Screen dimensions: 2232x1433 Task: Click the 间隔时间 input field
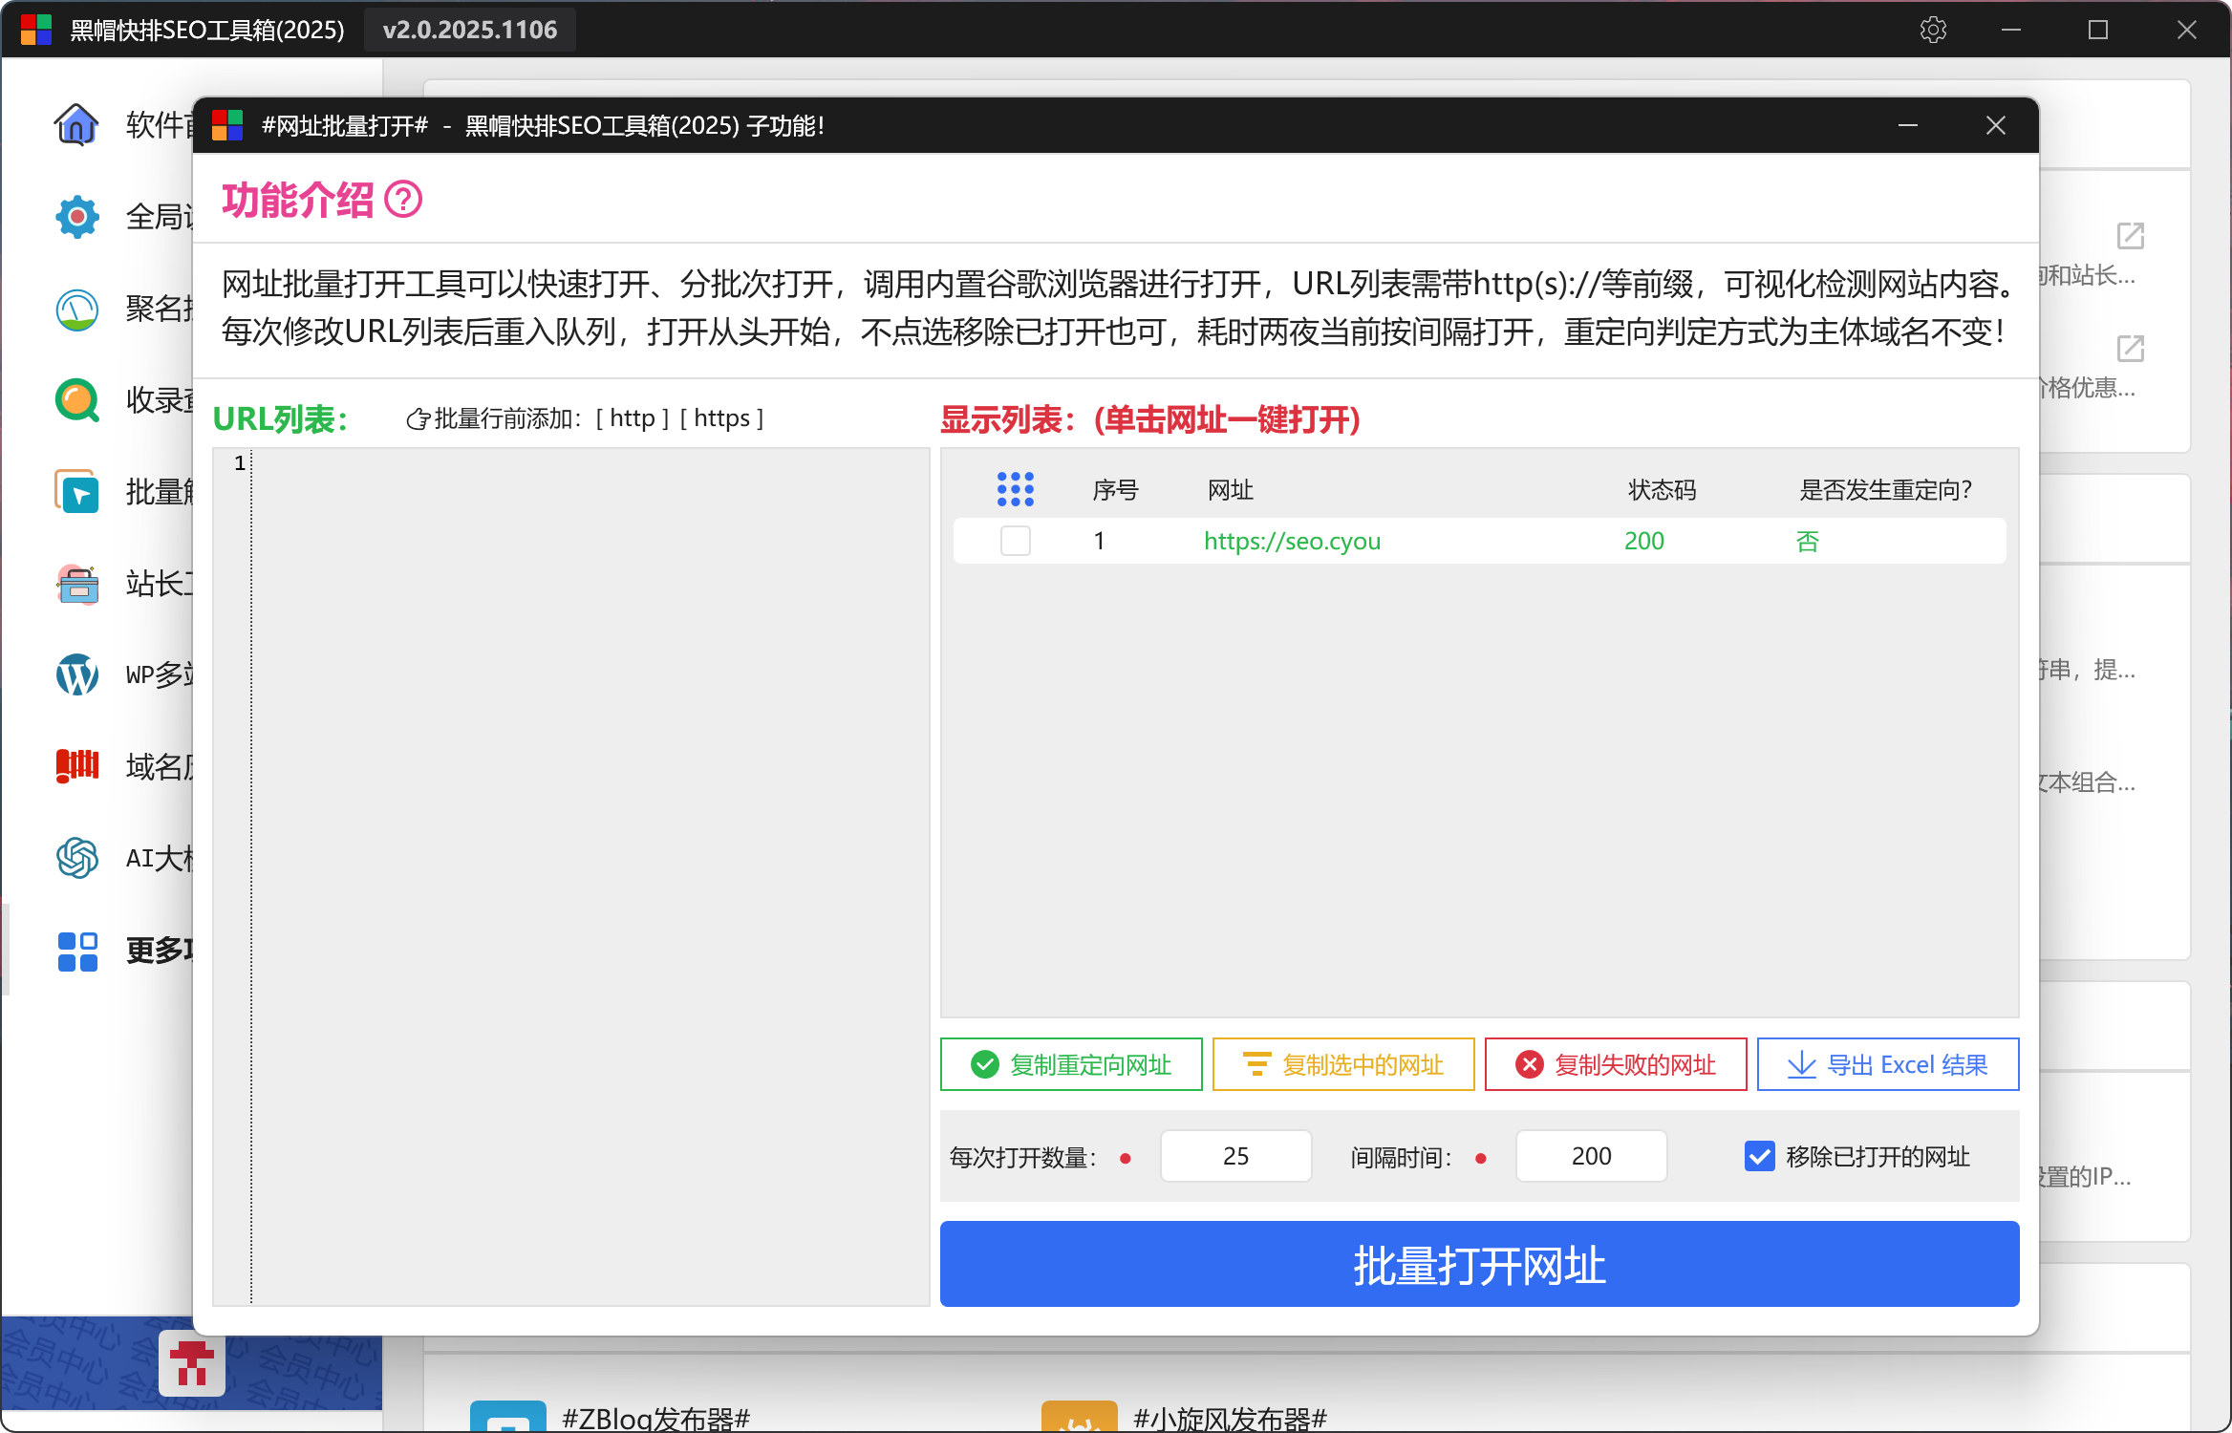[x=1591, y=1156]
